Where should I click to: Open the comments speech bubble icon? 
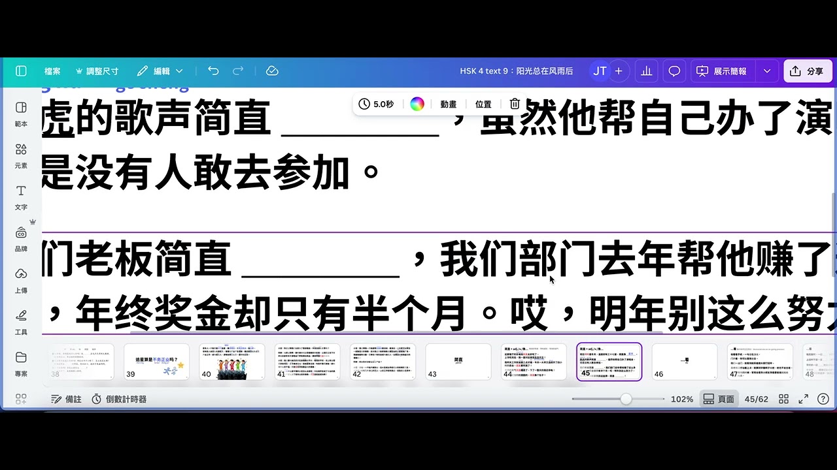(674, 71)
